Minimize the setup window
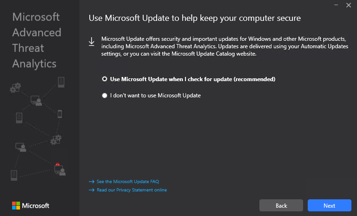The image size is (357, 216). click(336, 5)
